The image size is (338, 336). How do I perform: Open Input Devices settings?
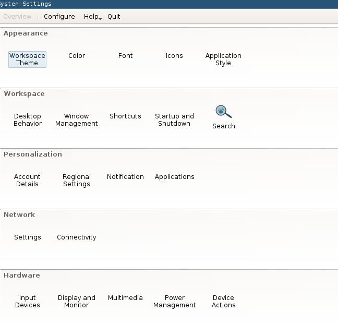pyautogui.click(x=28, y=302)
